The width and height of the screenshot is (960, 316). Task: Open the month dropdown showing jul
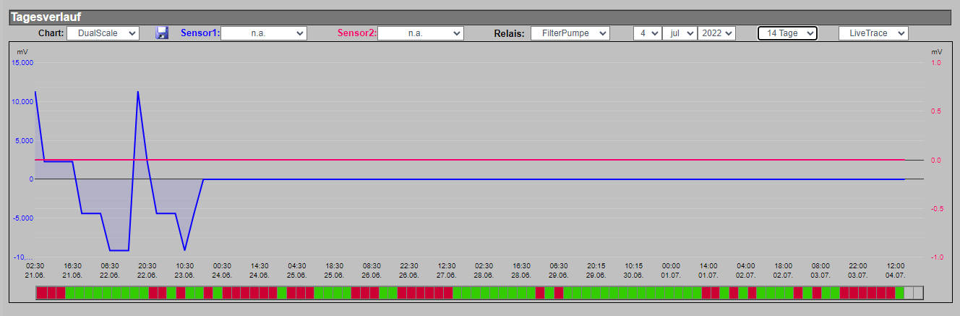tap(680, 33)
